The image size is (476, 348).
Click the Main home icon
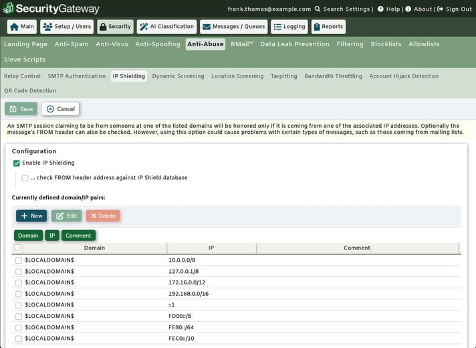pyautogui.click(x=14, y=27)
